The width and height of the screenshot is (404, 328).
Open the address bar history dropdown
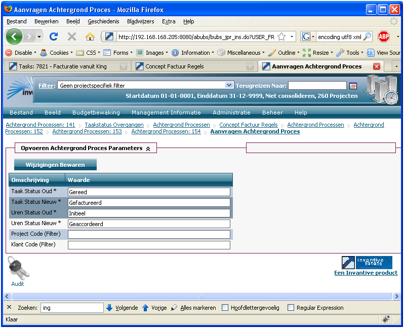coord(292,37)
